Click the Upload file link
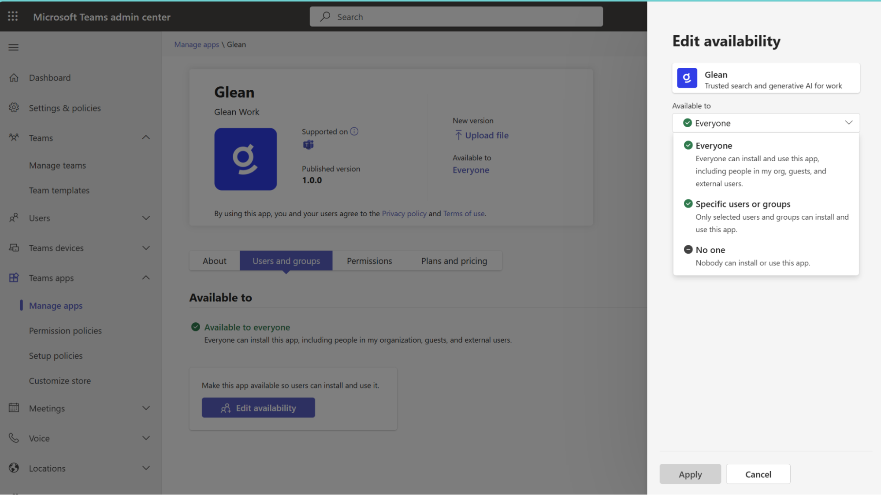The image size is (881, 495). [x=487, y=135]
